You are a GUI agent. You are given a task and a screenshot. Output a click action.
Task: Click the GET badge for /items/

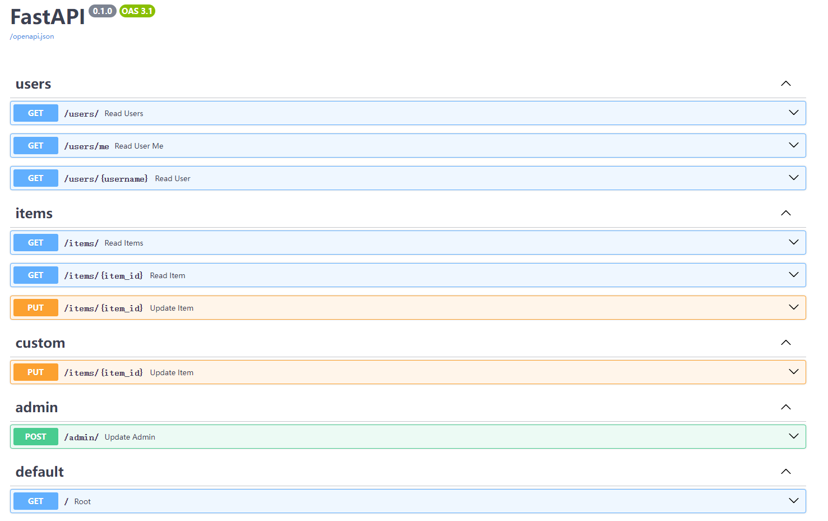click(36, 243)
